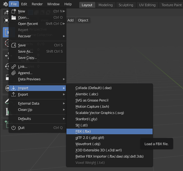Click the Blender logo icon
183x171 pixels.
click(x=5, y=4)
